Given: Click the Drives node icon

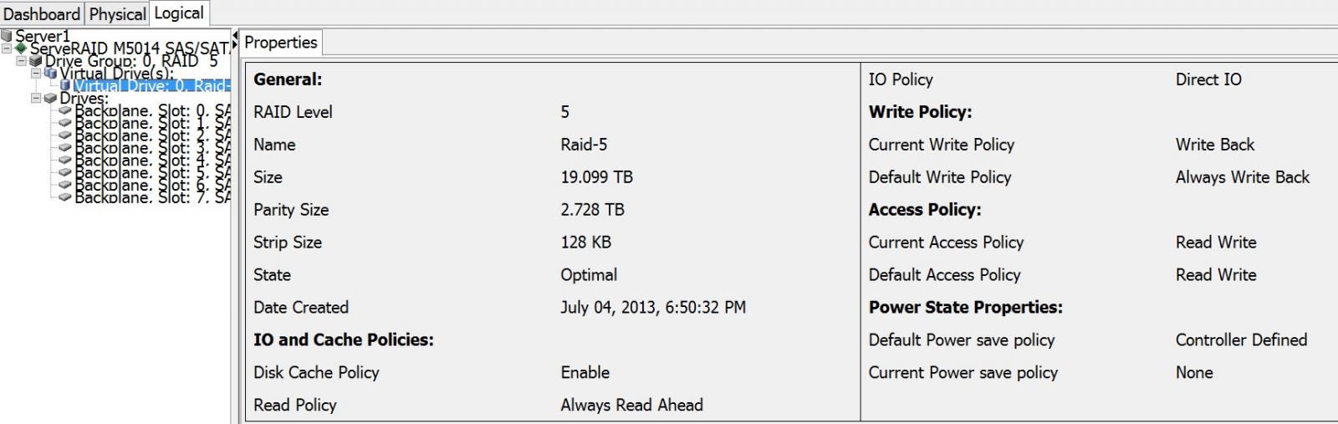Looking at the screenshot, I should pyautogui.click(x=50, y=98).
